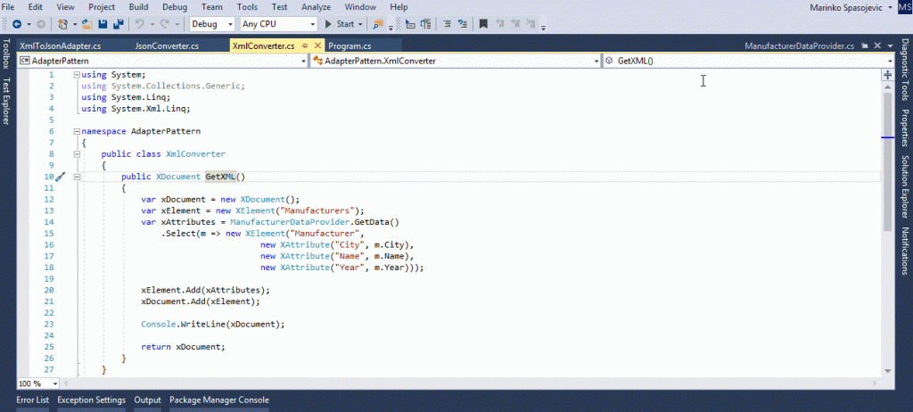Toggle the pin on the XmlConverter.cs tab
This screenshot has width=913, height=412.
(x=305, y=45)
